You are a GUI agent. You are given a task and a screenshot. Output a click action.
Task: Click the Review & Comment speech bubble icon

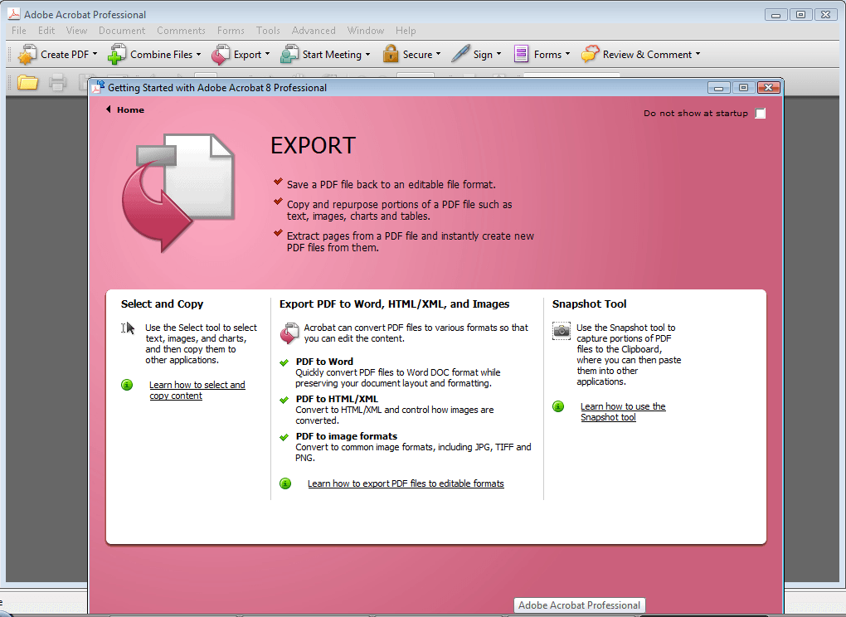pyautogui.click(x=591, y=54)
